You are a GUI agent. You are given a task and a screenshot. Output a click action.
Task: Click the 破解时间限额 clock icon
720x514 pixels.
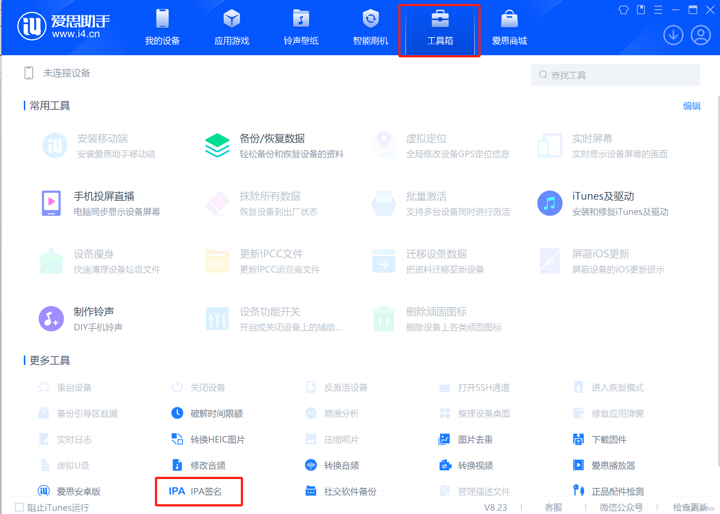click(x=177, y=413)
